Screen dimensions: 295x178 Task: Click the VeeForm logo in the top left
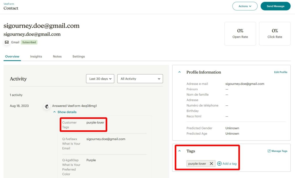click(x=9, y=4)
